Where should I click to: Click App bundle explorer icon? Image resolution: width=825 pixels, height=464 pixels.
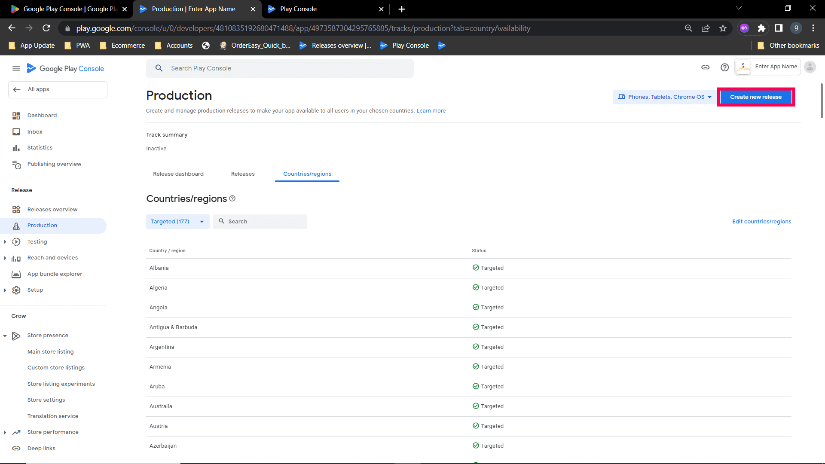point(16,274)
